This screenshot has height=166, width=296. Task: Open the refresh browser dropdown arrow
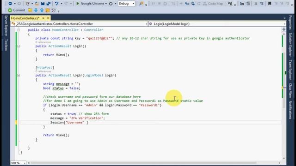click(115, 4)
